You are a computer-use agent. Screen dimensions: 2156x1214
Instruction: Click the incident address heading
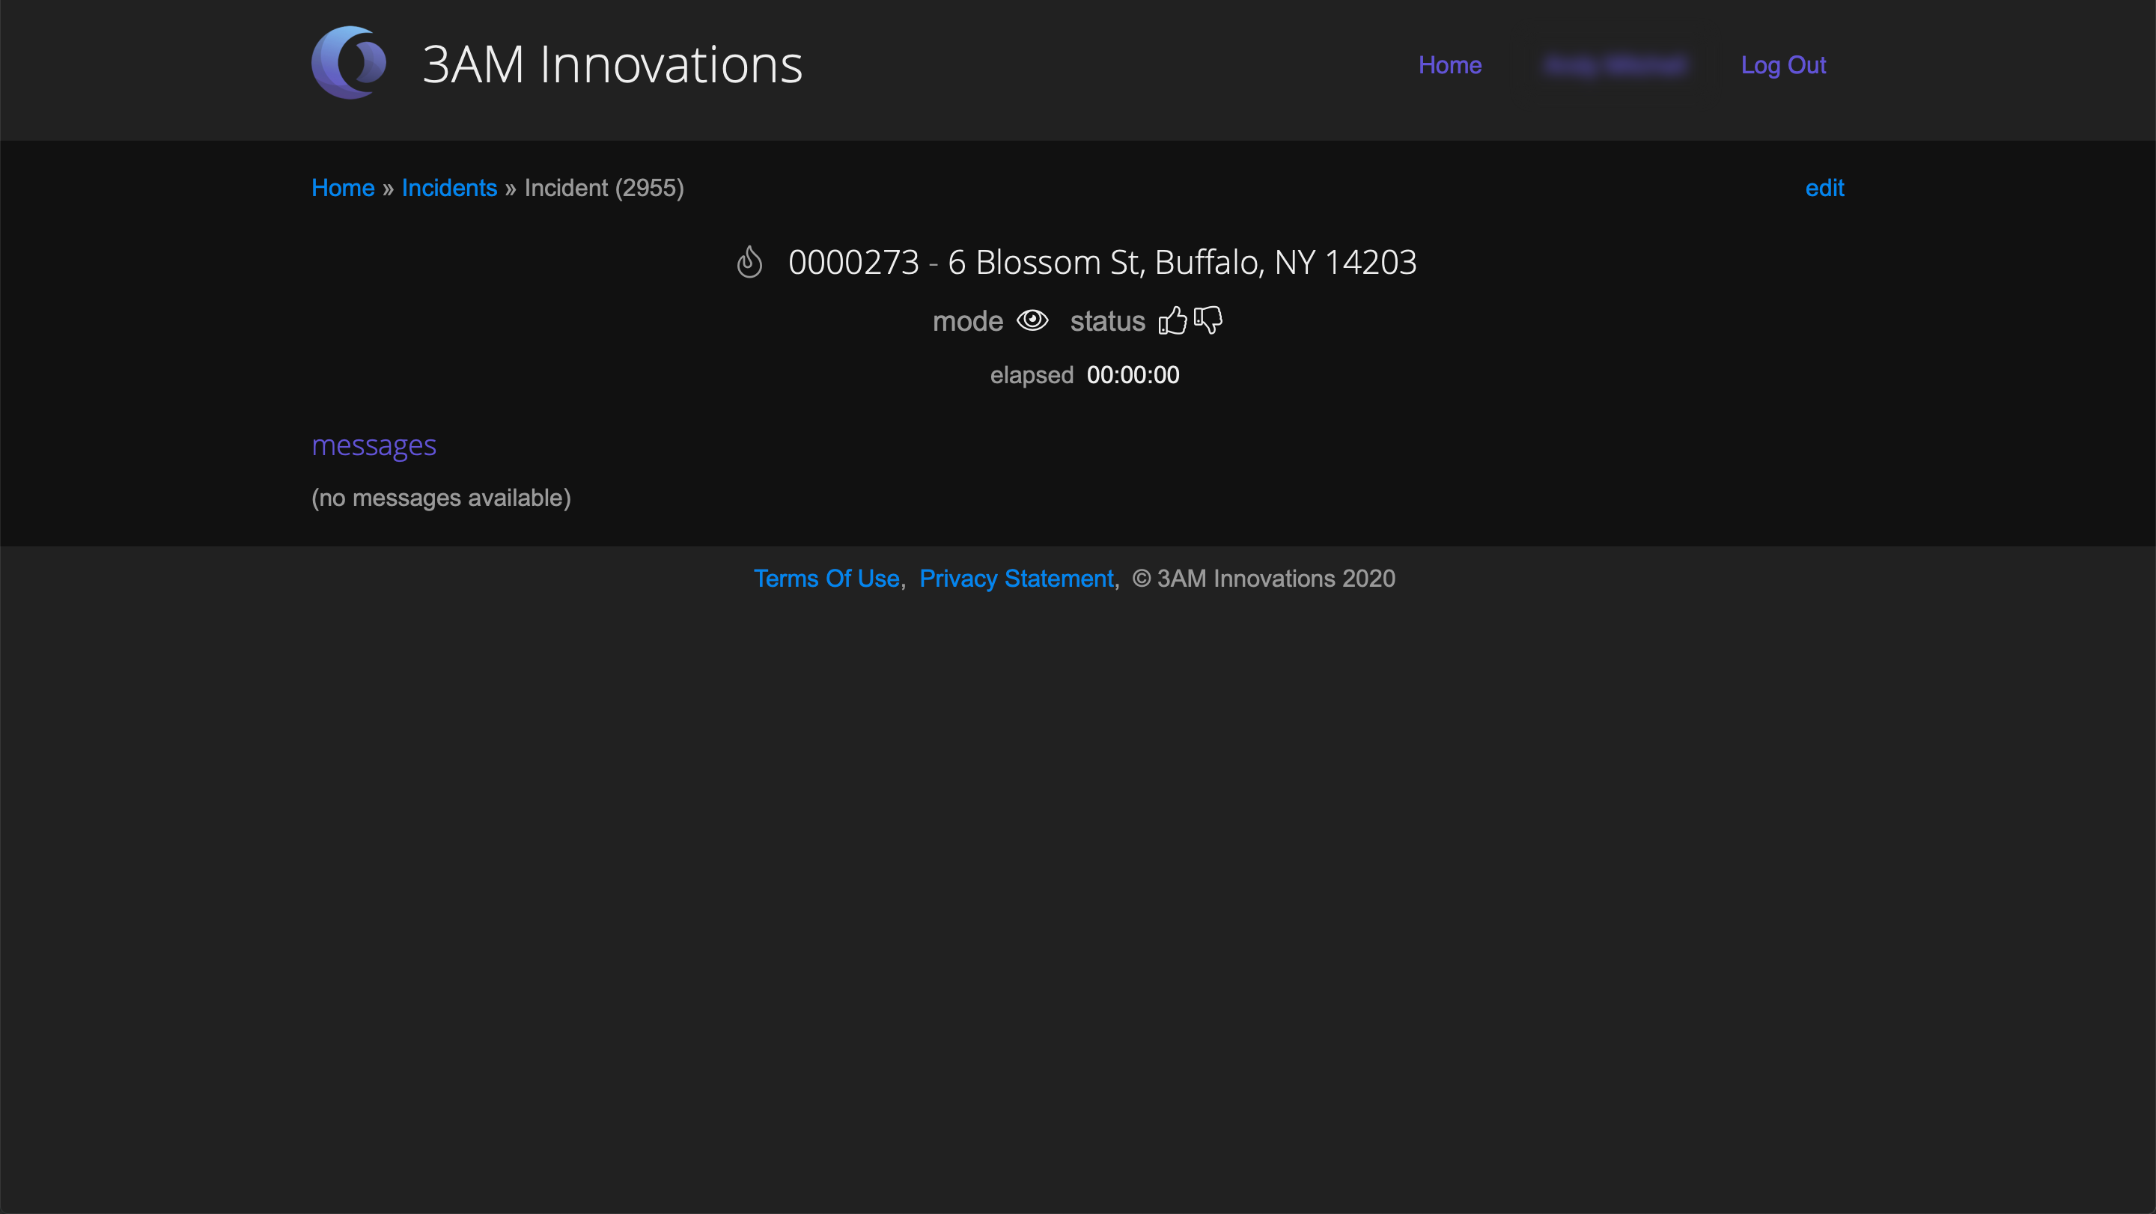(1101, 263)
